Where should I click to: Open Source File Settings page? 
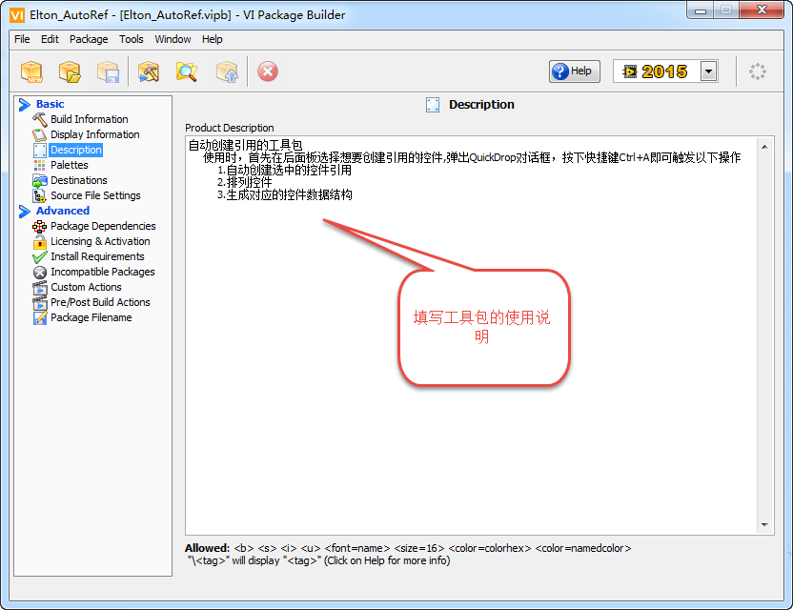95,195
